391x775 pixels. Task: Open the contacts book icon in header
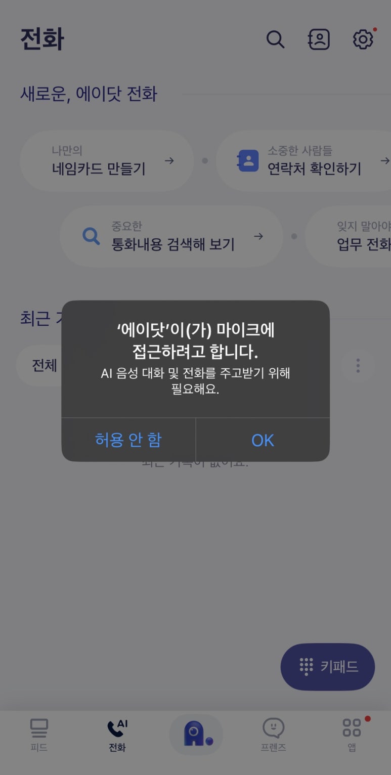click(319, 39)
